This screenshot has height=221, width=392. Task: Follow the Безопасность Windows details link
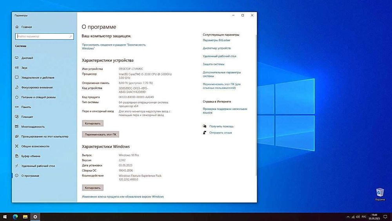(114, 47)
